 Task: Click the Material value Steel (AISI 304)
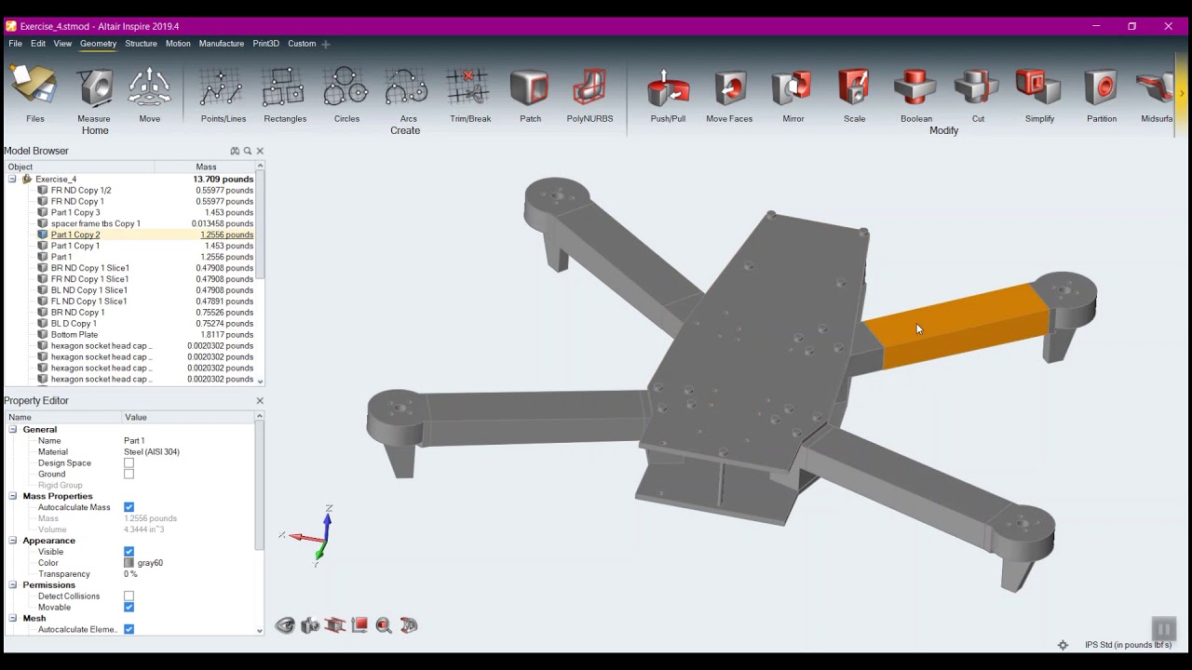click(152, 451)
